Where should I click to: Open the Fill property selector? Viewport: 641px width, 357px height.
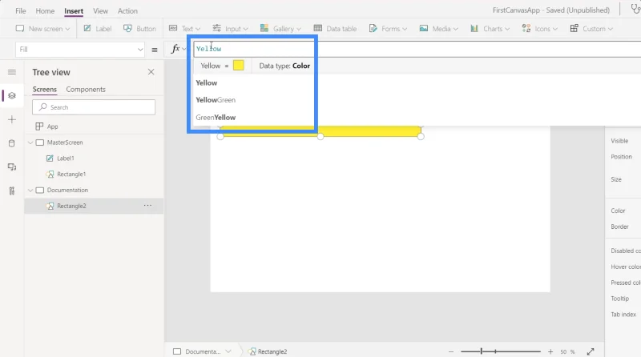(x=80, y=50)
